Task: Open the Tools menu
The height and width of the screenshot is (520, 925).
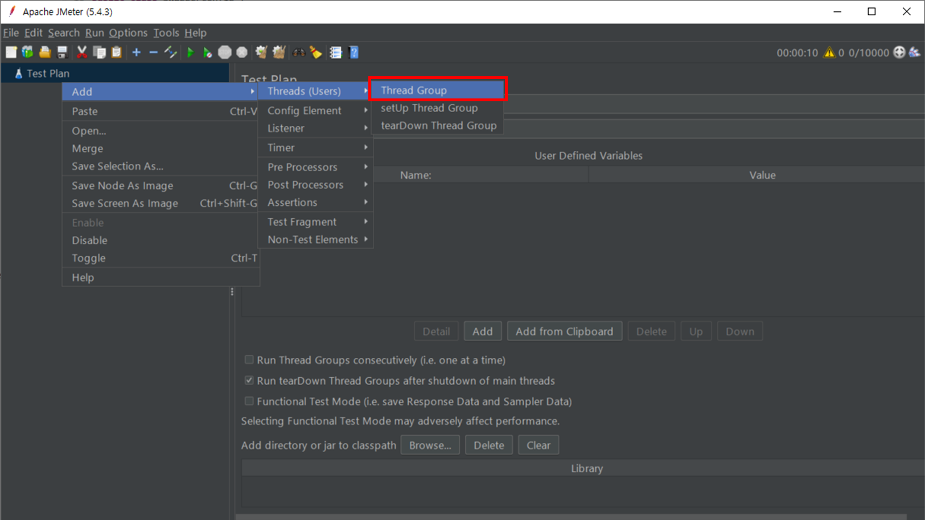Action: [166, 32]
